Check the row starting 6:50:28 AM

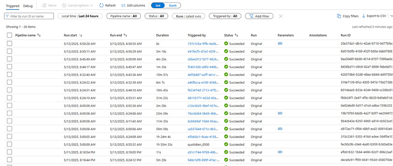point(10,43)
